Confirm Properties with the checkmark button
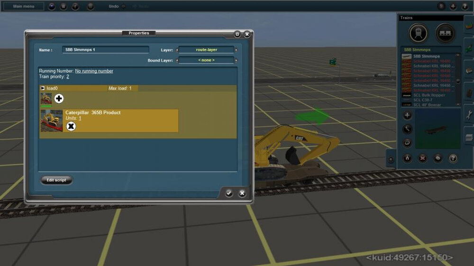Image resolution: width=474 pixels, height=266 pixels. (229, 193)
